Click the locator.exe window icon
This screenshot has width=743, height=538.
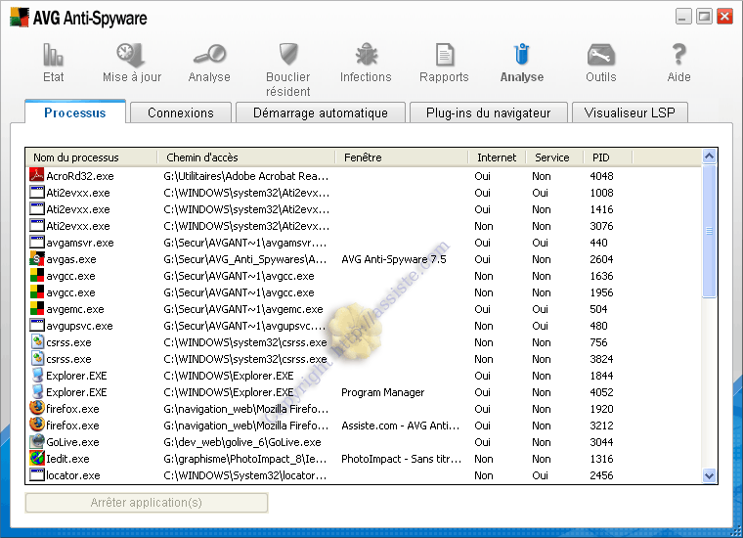[x=37, y=474]
